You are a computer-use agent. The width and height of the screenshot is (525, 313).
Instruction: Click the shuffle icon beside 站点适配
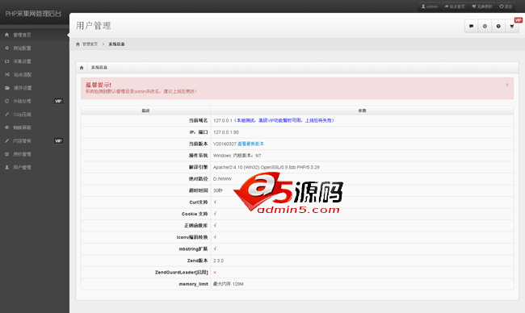pyautogui.click(x=7, y=74)
